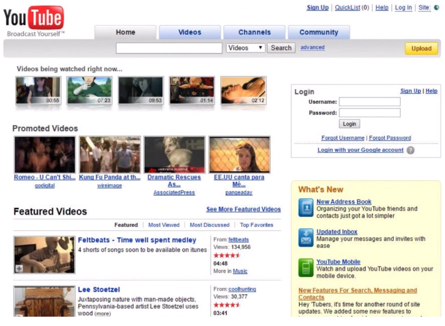Click the Forgot Password link

coord(390,138)
